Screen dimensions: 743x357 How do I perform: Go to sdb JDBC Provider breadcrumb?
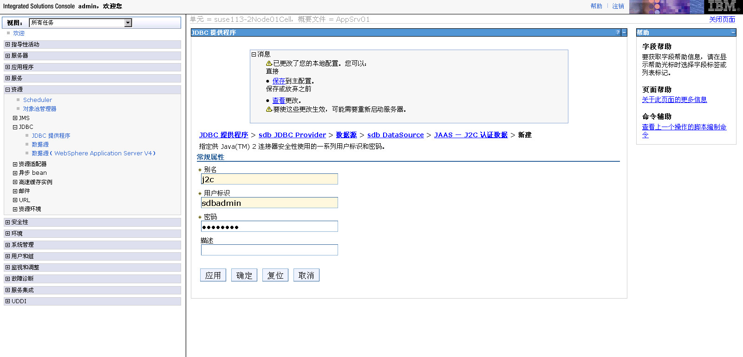click(x=292, y=135)
